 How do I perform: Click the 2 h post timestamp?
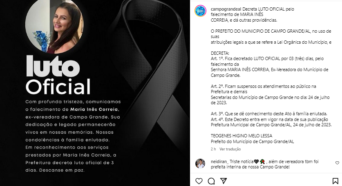[x=213, y=149]
